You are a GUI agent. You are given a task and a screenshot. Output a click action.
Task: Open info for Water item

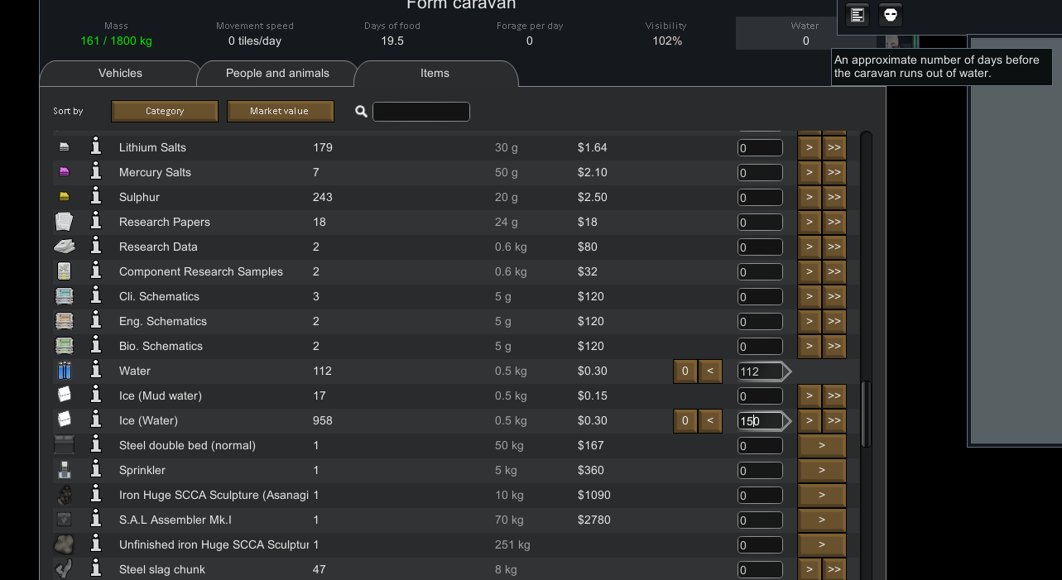coord(96,371)
